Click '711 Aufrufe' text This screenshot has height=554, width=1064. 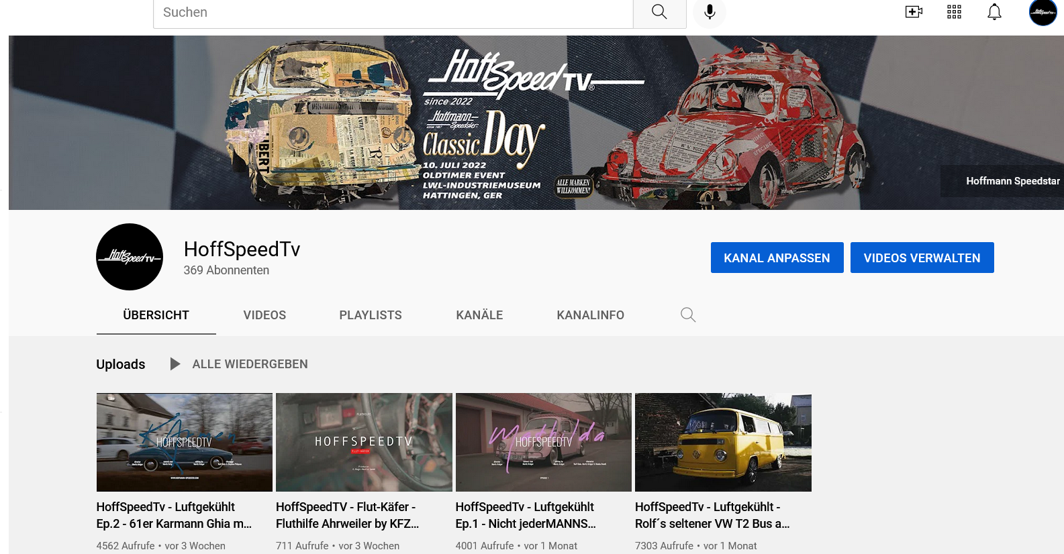(x=302, y=546)
